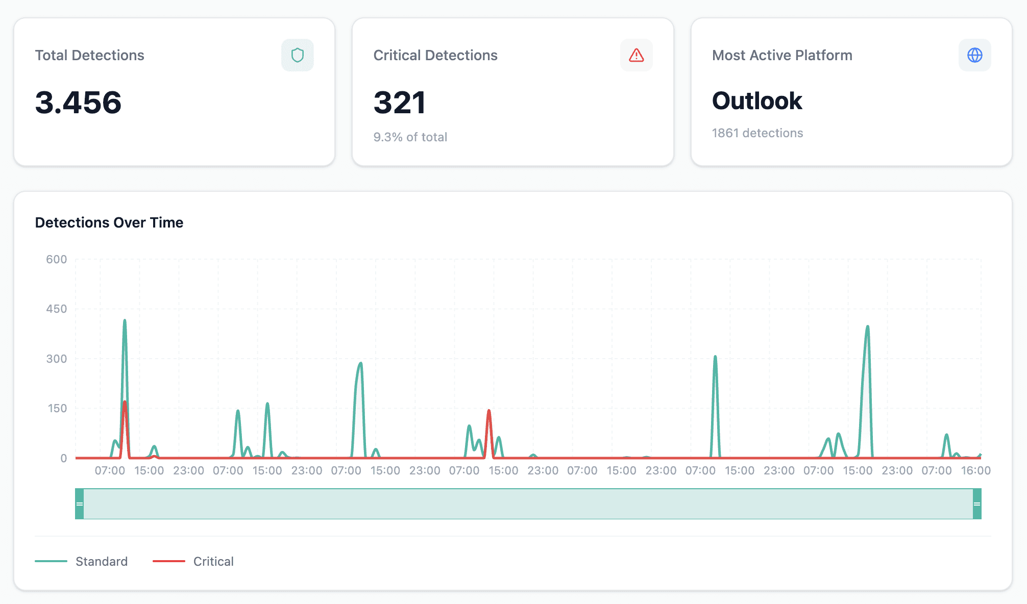Click the red critical peak near 150 mid-chart
This screenshot has width=1027, height=604.
coord(489,411)
